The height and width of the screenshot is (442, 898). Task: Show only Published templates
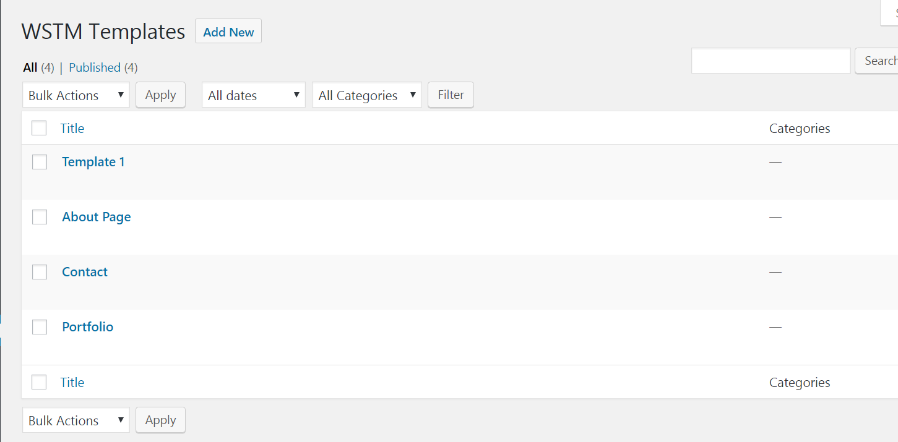click(x=94, y=68)
